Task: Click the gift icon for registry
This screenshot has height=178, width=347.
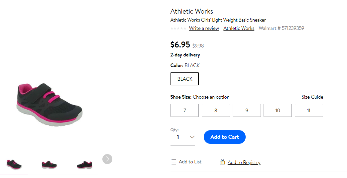Action: pyautogui.click(x=222, y=162)
